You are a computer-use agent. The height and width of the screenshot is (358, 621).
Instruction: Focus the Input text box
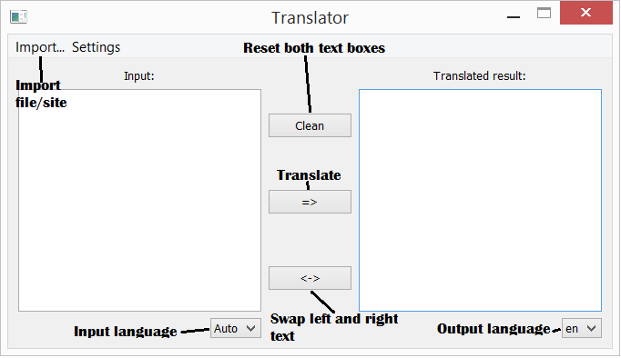click(140, 200)
